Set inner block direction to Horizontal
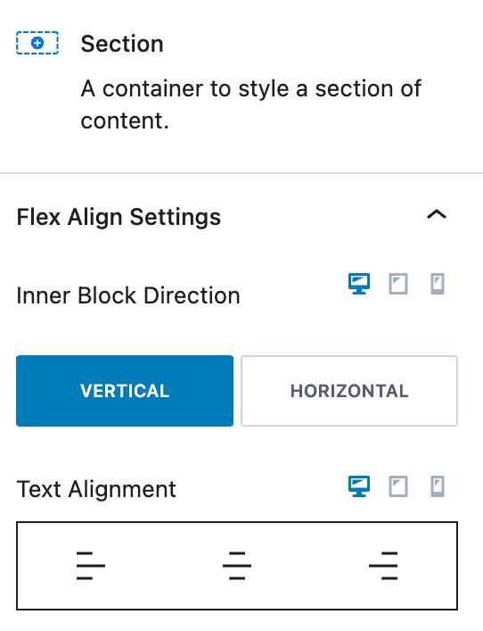 coord(349,391)
